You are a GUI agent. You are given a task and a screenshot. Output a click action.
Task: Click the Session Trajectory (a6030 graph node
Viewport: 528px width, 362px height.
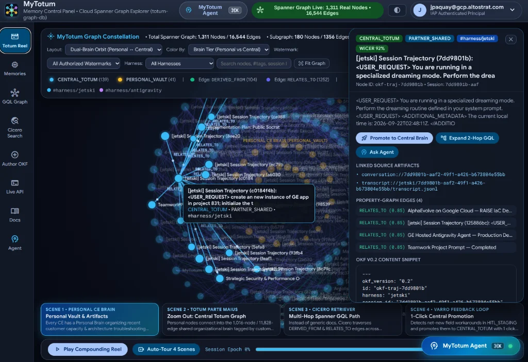205,175
